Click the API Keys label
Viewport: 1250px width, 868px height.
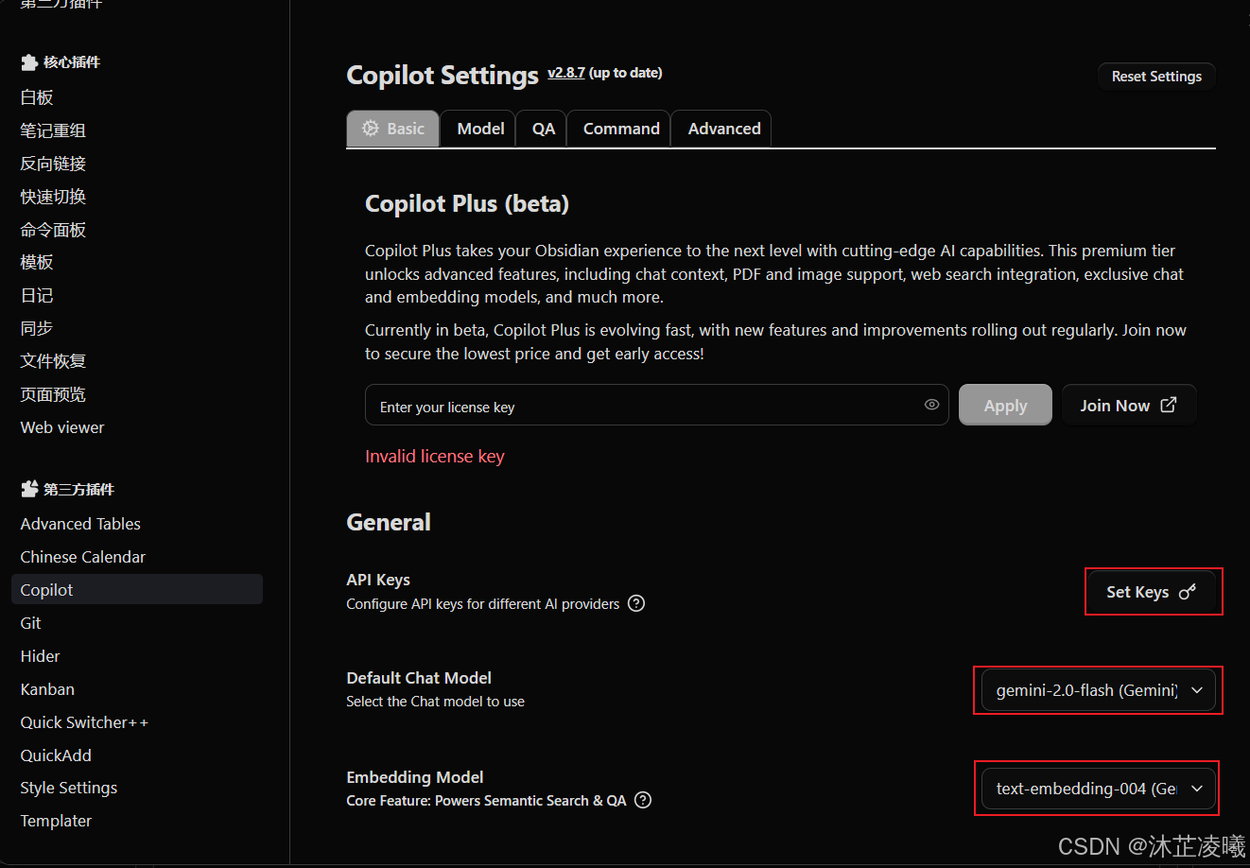(x=378, y=580)
